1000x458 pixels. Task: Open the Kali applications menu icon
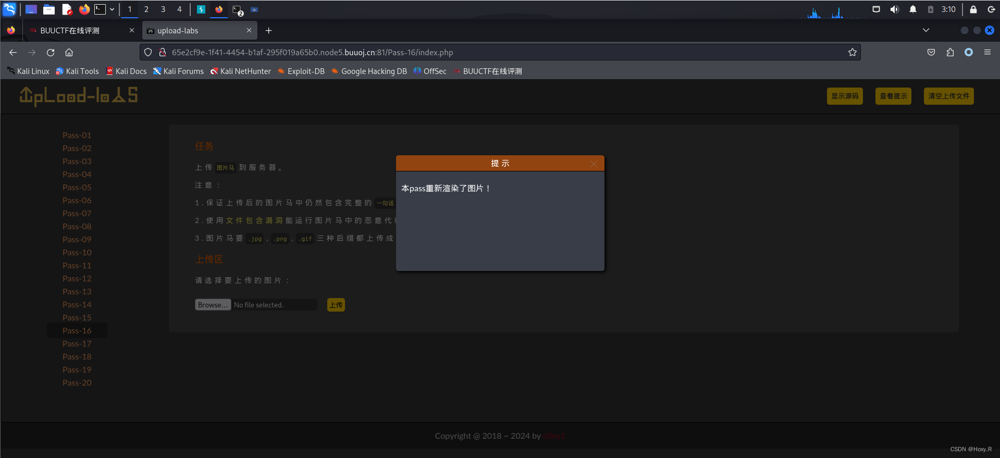[x=9, y=9]
